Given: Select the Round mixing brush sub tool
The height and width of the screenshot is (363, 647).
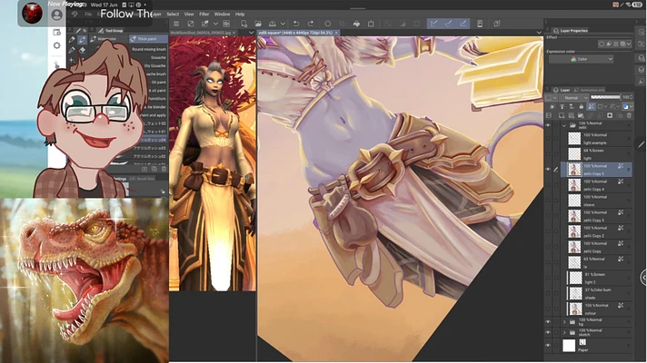Looking at the screenshot, I should point(149,49).
